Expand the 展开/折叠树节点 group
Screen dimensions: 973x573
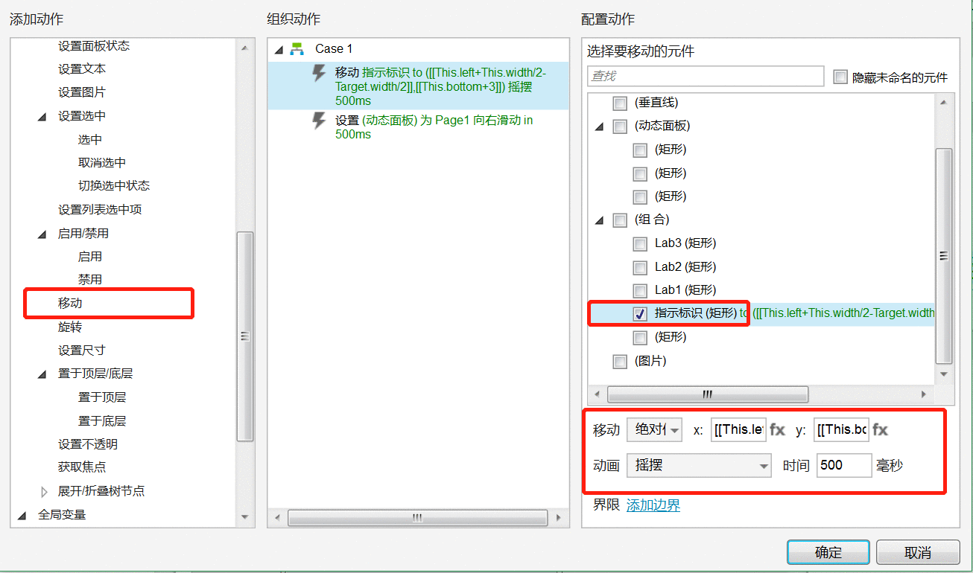44,491
